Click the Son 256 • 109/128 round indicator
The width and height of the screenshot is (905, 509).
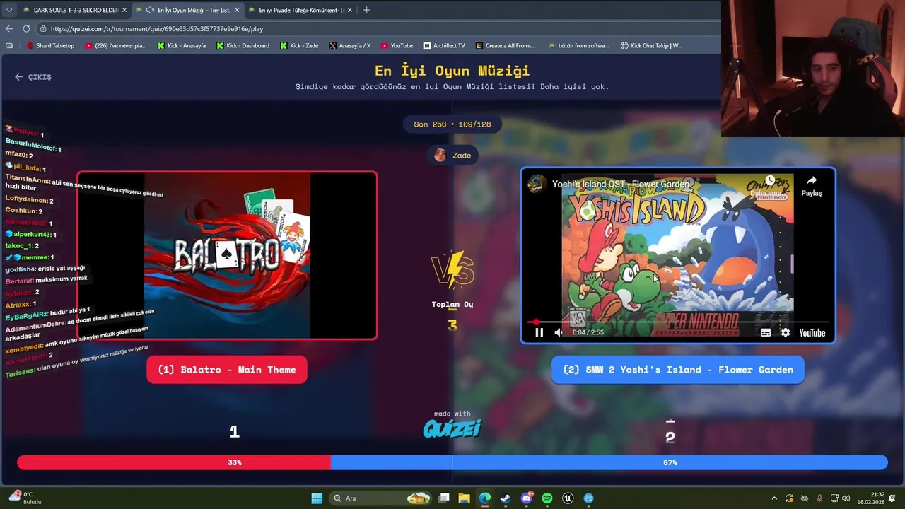point(452,124)
